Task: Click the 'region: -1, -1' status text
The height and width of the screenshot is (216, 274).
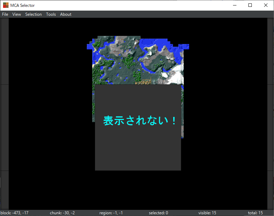Action: click(x=111, y=213)
